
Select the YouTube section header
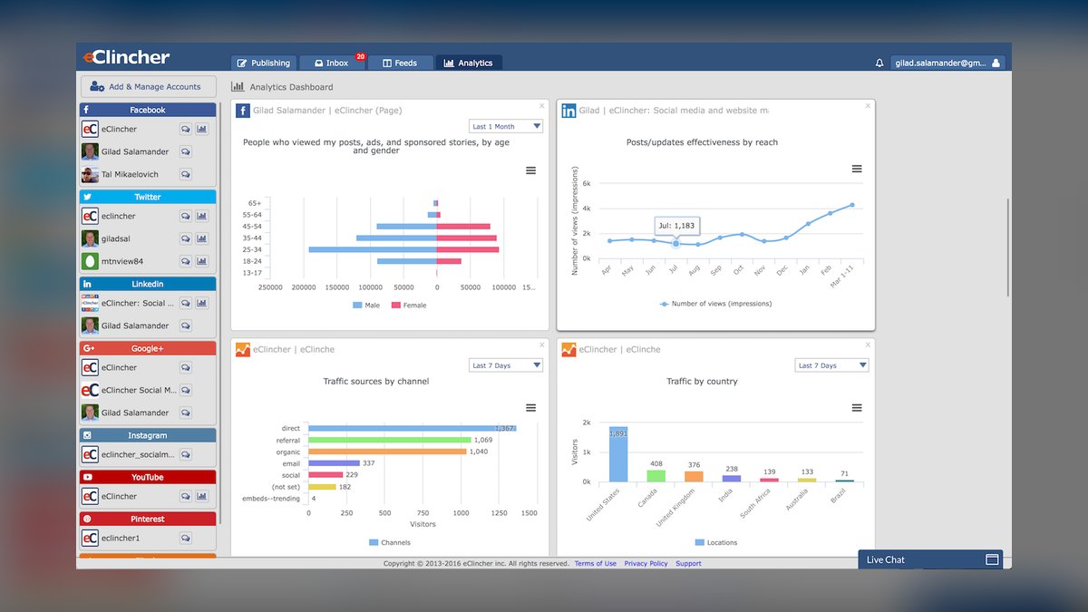pyautogui.click(x=148, y=477)
